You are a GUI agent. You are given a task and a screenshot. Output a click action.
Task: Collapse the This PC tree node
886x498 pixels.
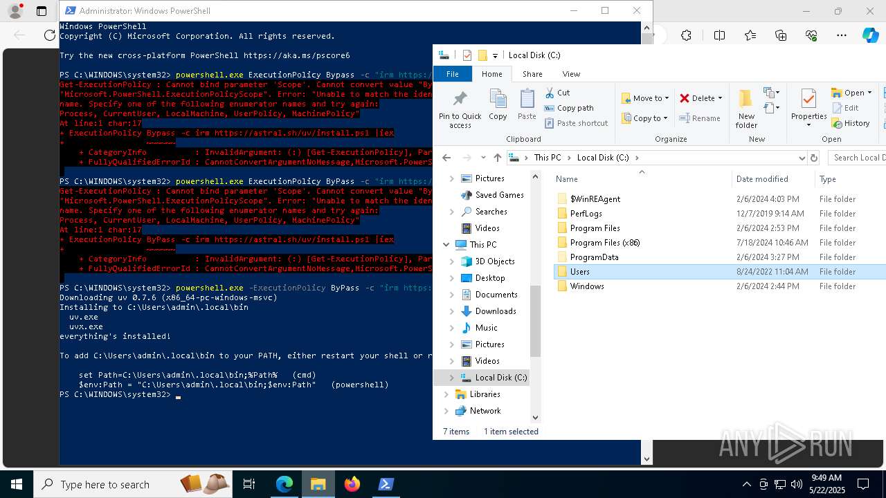pos(446,245)
